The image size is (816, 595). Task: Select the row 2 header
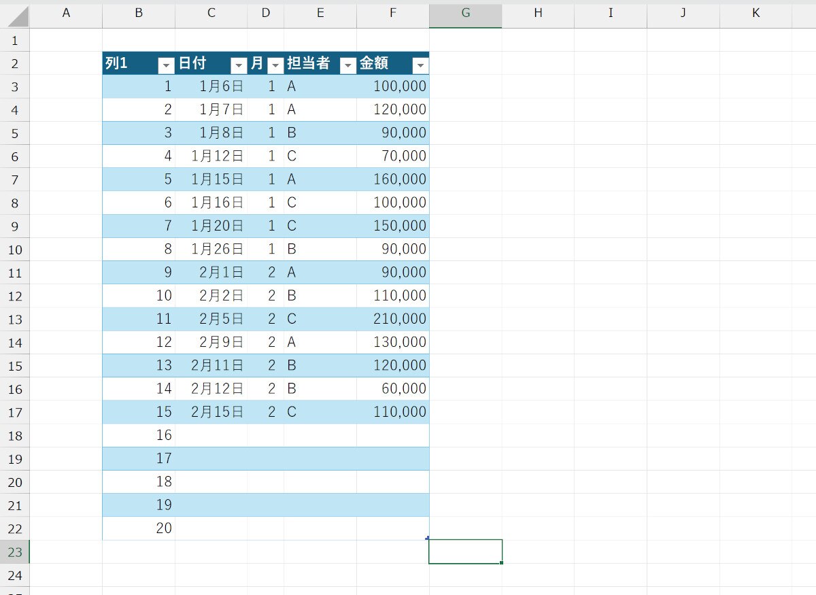(x=15, y=65)
